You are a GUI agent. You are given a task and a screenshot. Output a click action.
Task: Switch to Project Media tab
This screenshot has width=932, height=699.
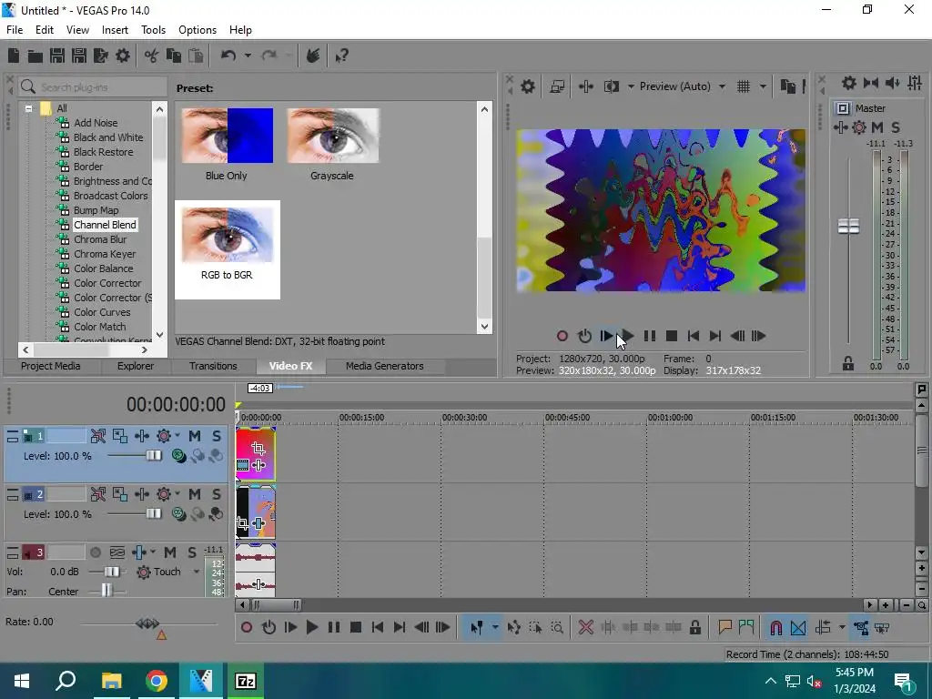pos(51,366)
